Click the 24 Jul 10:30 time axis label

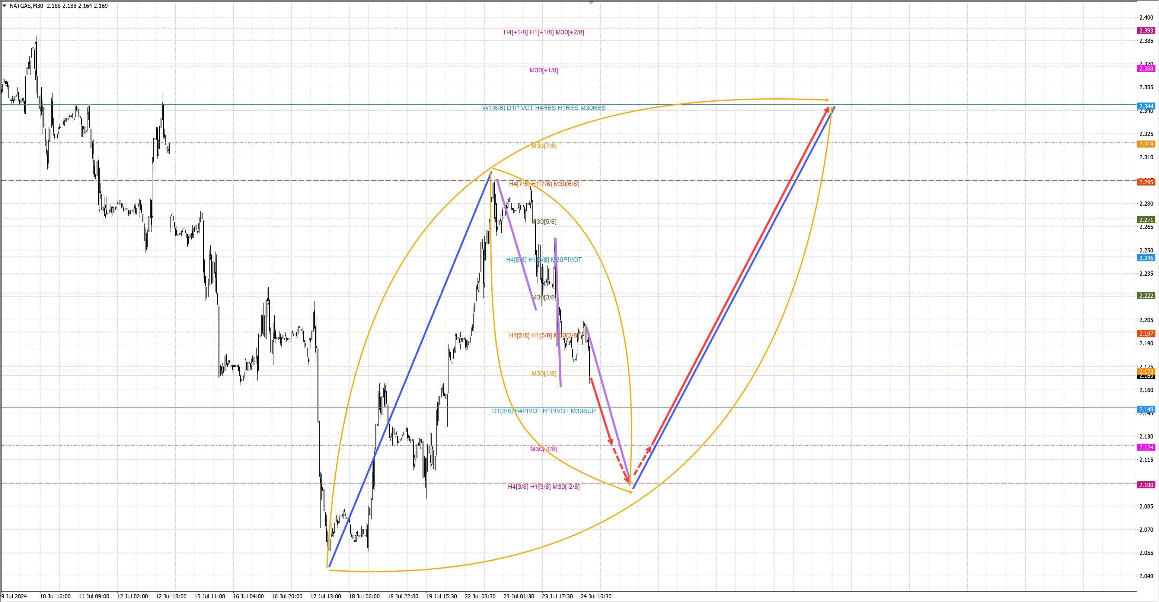[596, 597]
